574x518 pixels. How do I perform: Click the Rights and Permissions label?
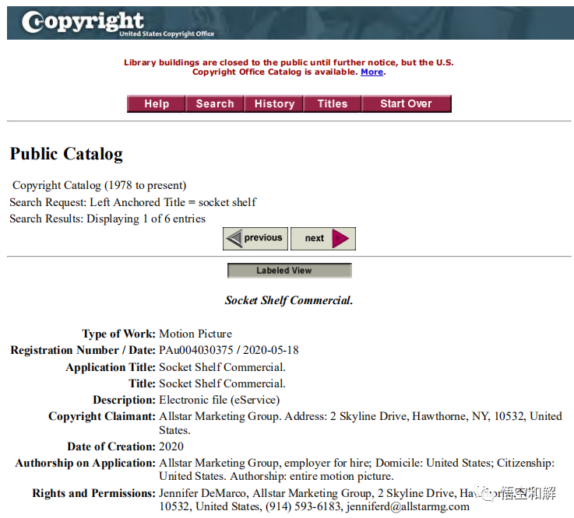point(93,493)
